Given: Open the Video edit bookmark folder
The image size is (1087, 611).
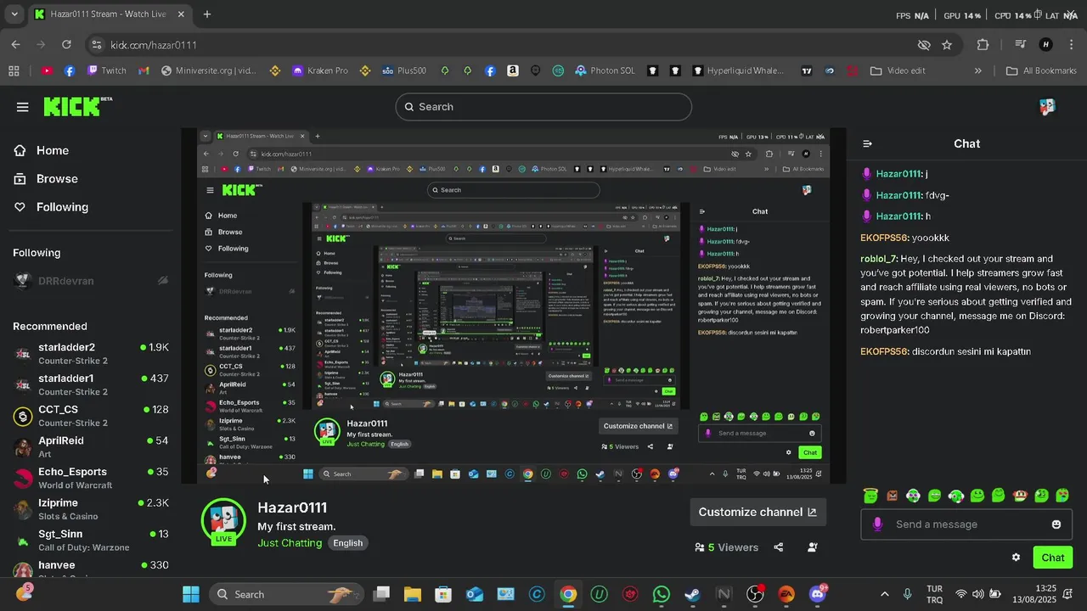Looking at the screenshot, I should click(x=898, y=71).
